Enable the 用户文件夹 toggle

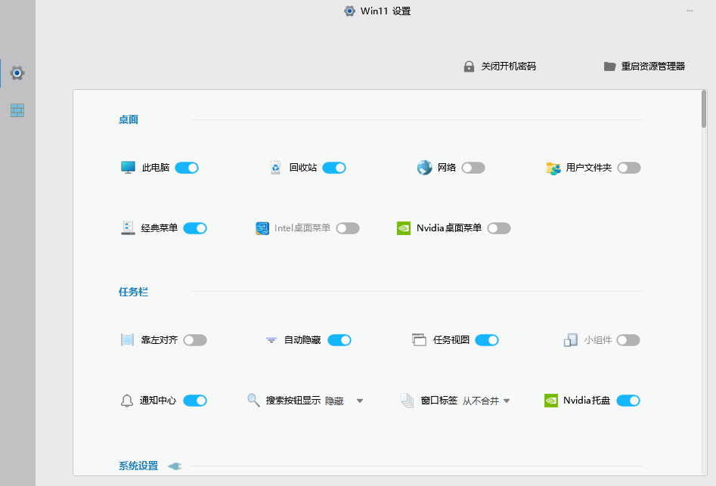(628, 167)
